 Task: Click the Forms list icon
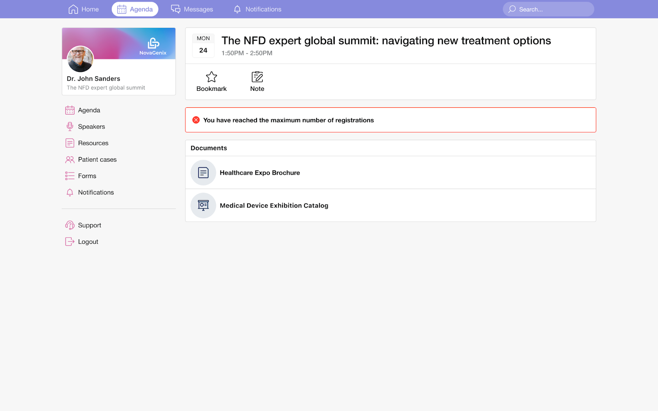[70, 176]
